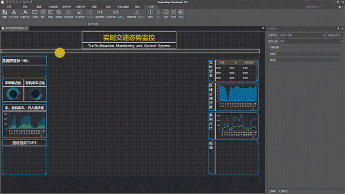Select the 车、非机动车、行人拥挤度 header

24,108
